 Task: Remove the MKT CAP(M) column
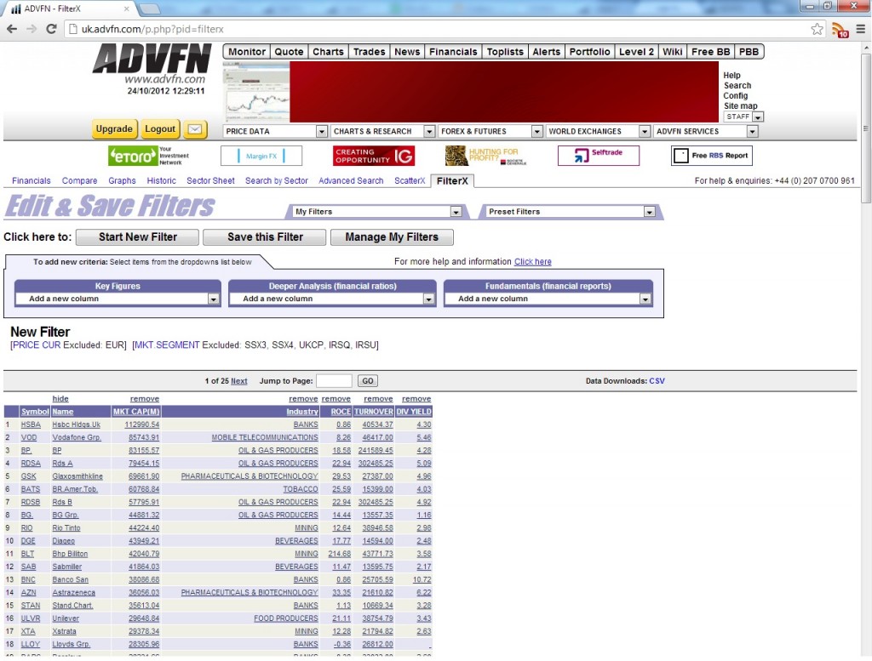coord(145,399)
